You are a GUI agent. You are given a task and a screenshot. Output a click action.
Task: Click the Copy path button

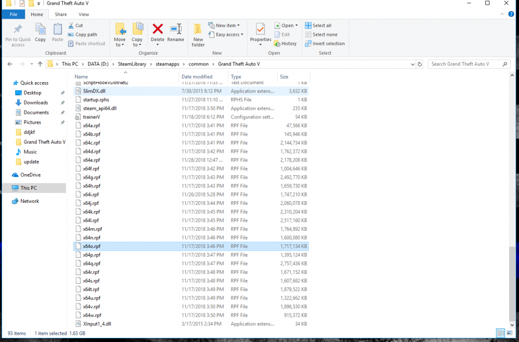tap(83, 34)
